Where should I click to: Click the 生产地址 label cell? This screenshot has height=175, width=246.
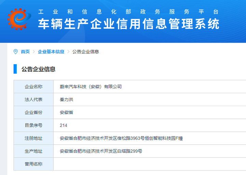pyautogui.click(x=33, y=151)
